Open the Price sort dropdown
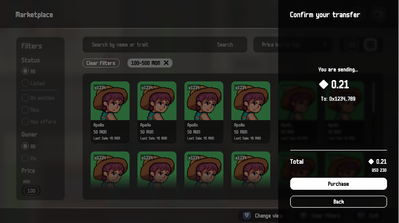Image resolution: width=399 pixels, height=223 pixels. point(293,44)
